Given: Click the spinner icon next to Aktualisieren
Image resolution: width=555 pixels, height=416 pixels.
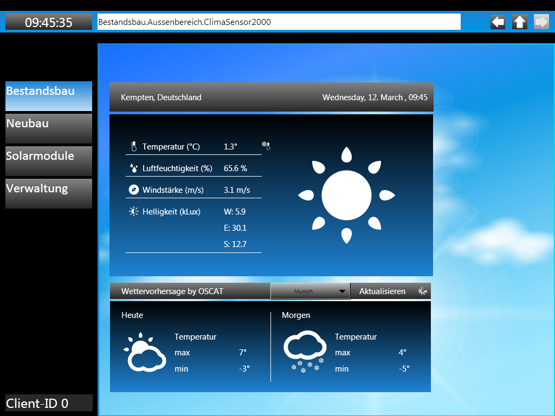Looking at the screenshot, I should point(423,291).
